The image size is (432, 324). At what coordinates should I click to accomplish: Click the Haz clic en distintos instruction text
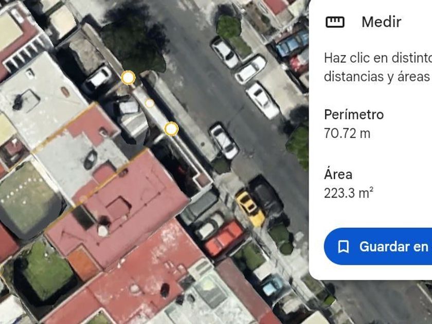click(x=378, y=58)
